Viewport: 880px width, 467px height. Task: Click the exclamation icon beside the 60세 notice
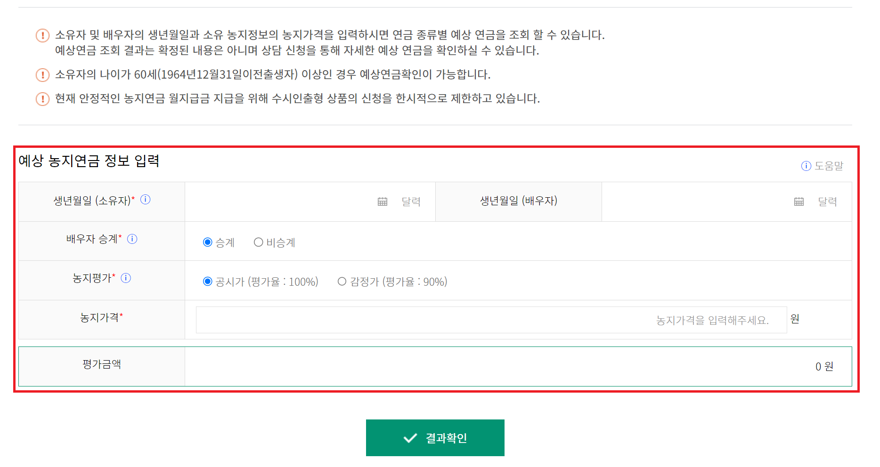[x=42, y=73]
